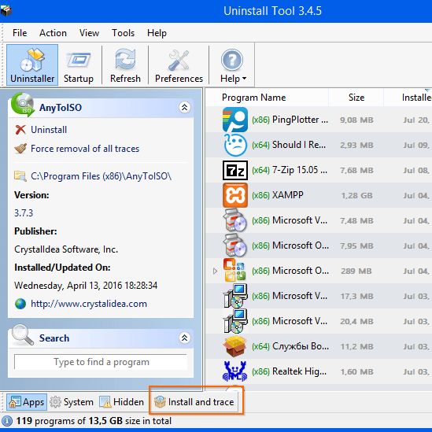This screenshot has width=432, height=432.
Task: Click the Uninstall Tool app icon in title bar
Action: click(6, 11)
